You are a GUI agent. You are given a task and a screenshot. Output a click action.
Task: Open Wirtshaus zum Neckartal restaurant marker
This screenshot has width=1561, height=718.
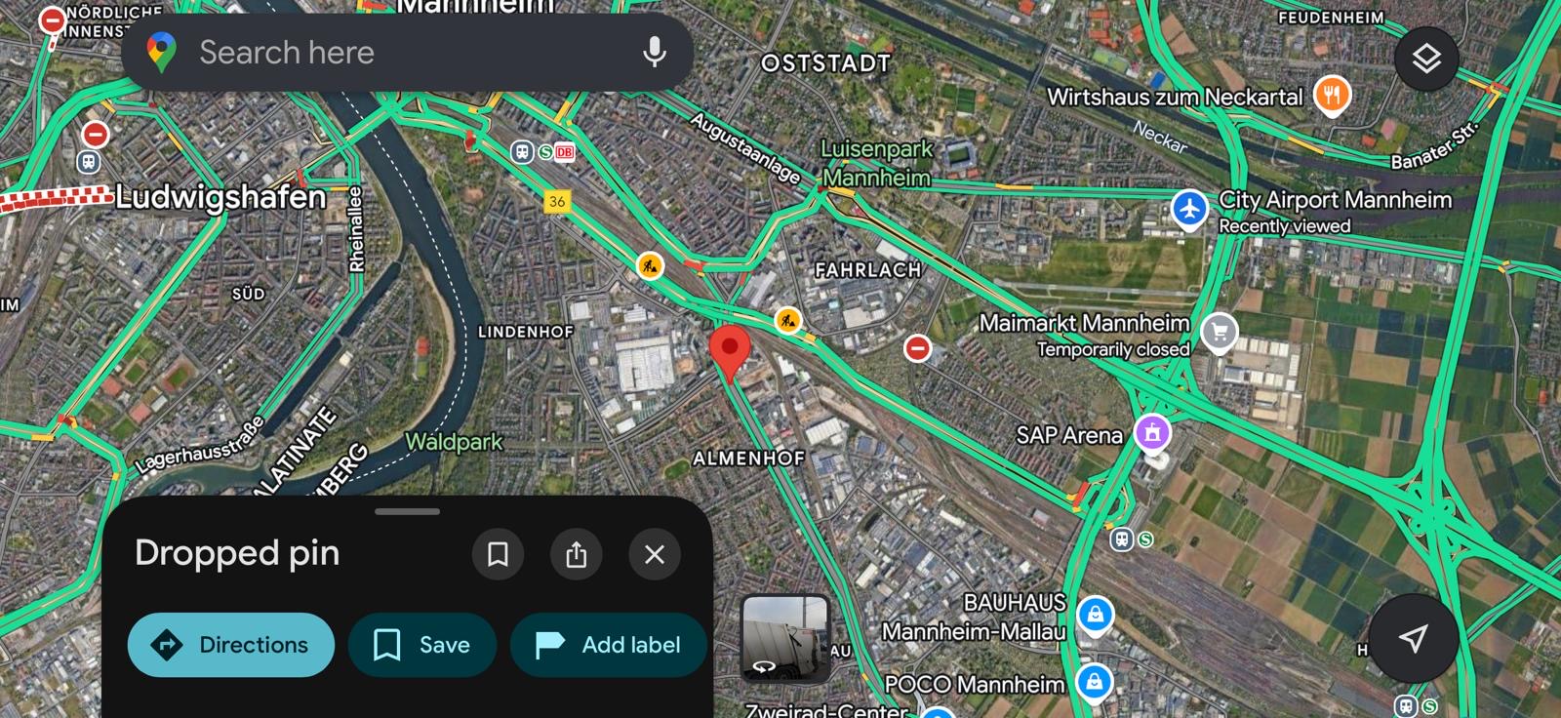(x=1332, y=96)
